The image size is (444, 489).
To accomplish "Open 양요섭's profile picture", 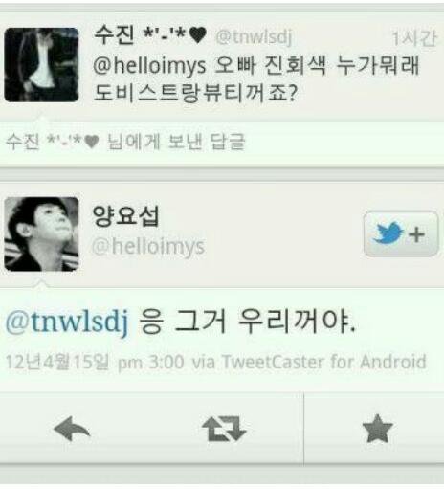I will (x=41, y=234).
